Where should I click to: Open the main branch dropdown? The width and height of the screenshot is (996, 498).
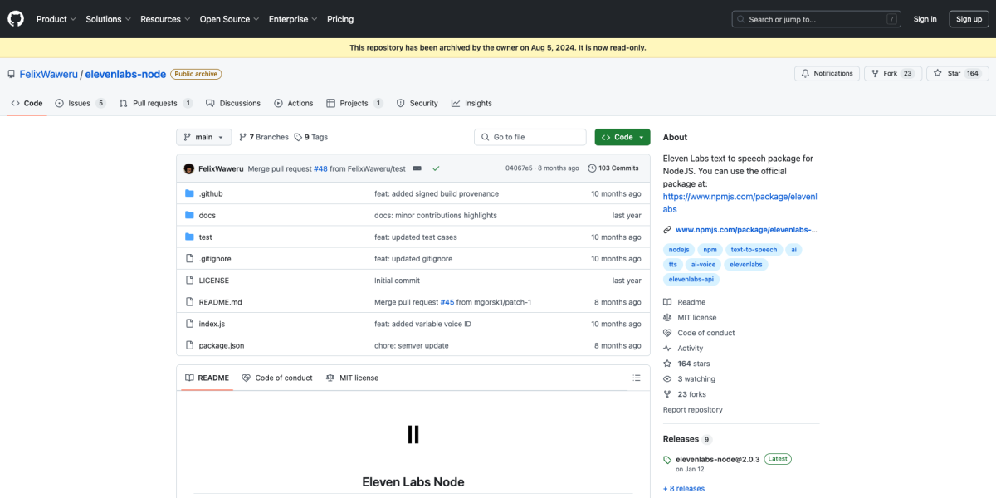tap(203, 136)
